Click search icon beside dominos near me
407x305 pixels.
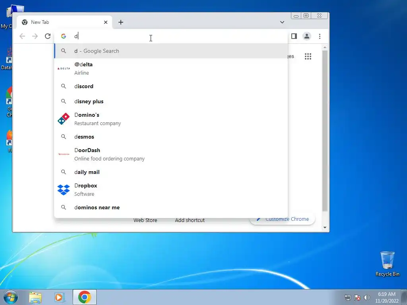(64, 207)
